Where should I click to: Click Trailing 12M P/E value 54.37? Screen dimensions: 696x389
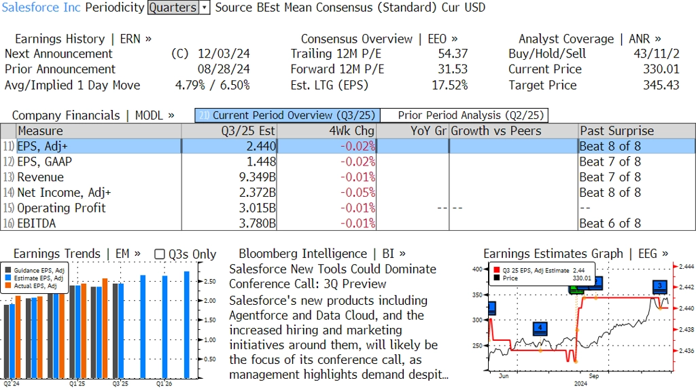point(453,54)
